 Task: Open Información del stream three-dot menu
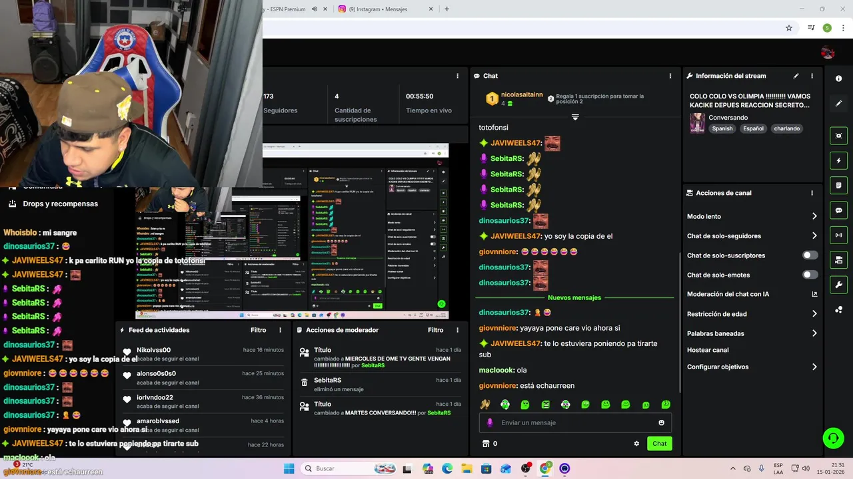coord(812,76)
